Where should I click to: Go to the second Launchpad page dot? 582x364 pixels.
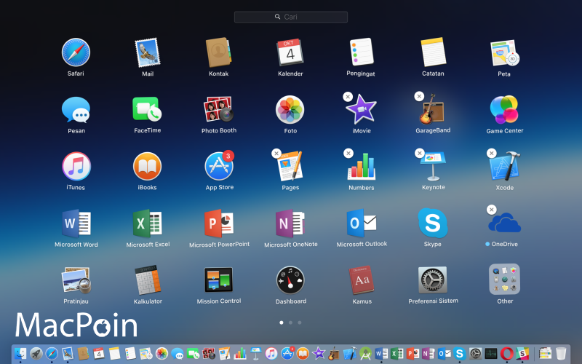click(x=290, y=322)
